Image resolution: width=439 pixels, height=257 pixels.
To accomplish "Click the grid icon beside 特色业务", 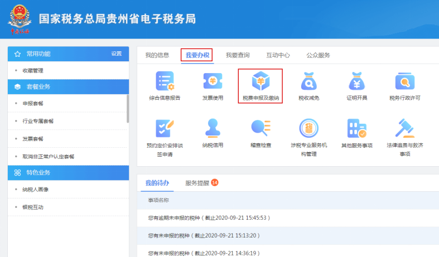I will (17, 173).
